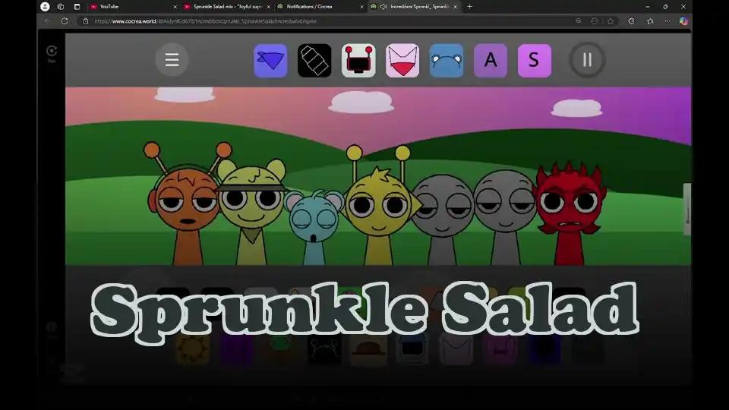Pick the dimmed brown hat icon
This screenshot has width=729, height=410.
[x=368, y=349]
